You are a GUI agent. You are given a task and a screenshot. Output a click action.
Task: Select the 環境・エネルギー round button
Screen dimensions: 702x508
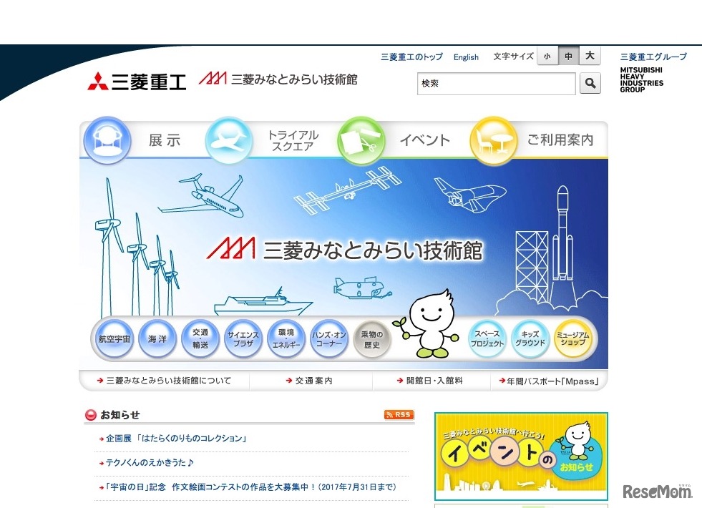(x=286, y=339)
